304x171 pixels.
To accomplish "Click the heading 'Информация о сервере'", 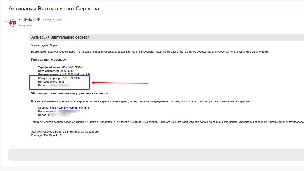I will tap(48, 60).
